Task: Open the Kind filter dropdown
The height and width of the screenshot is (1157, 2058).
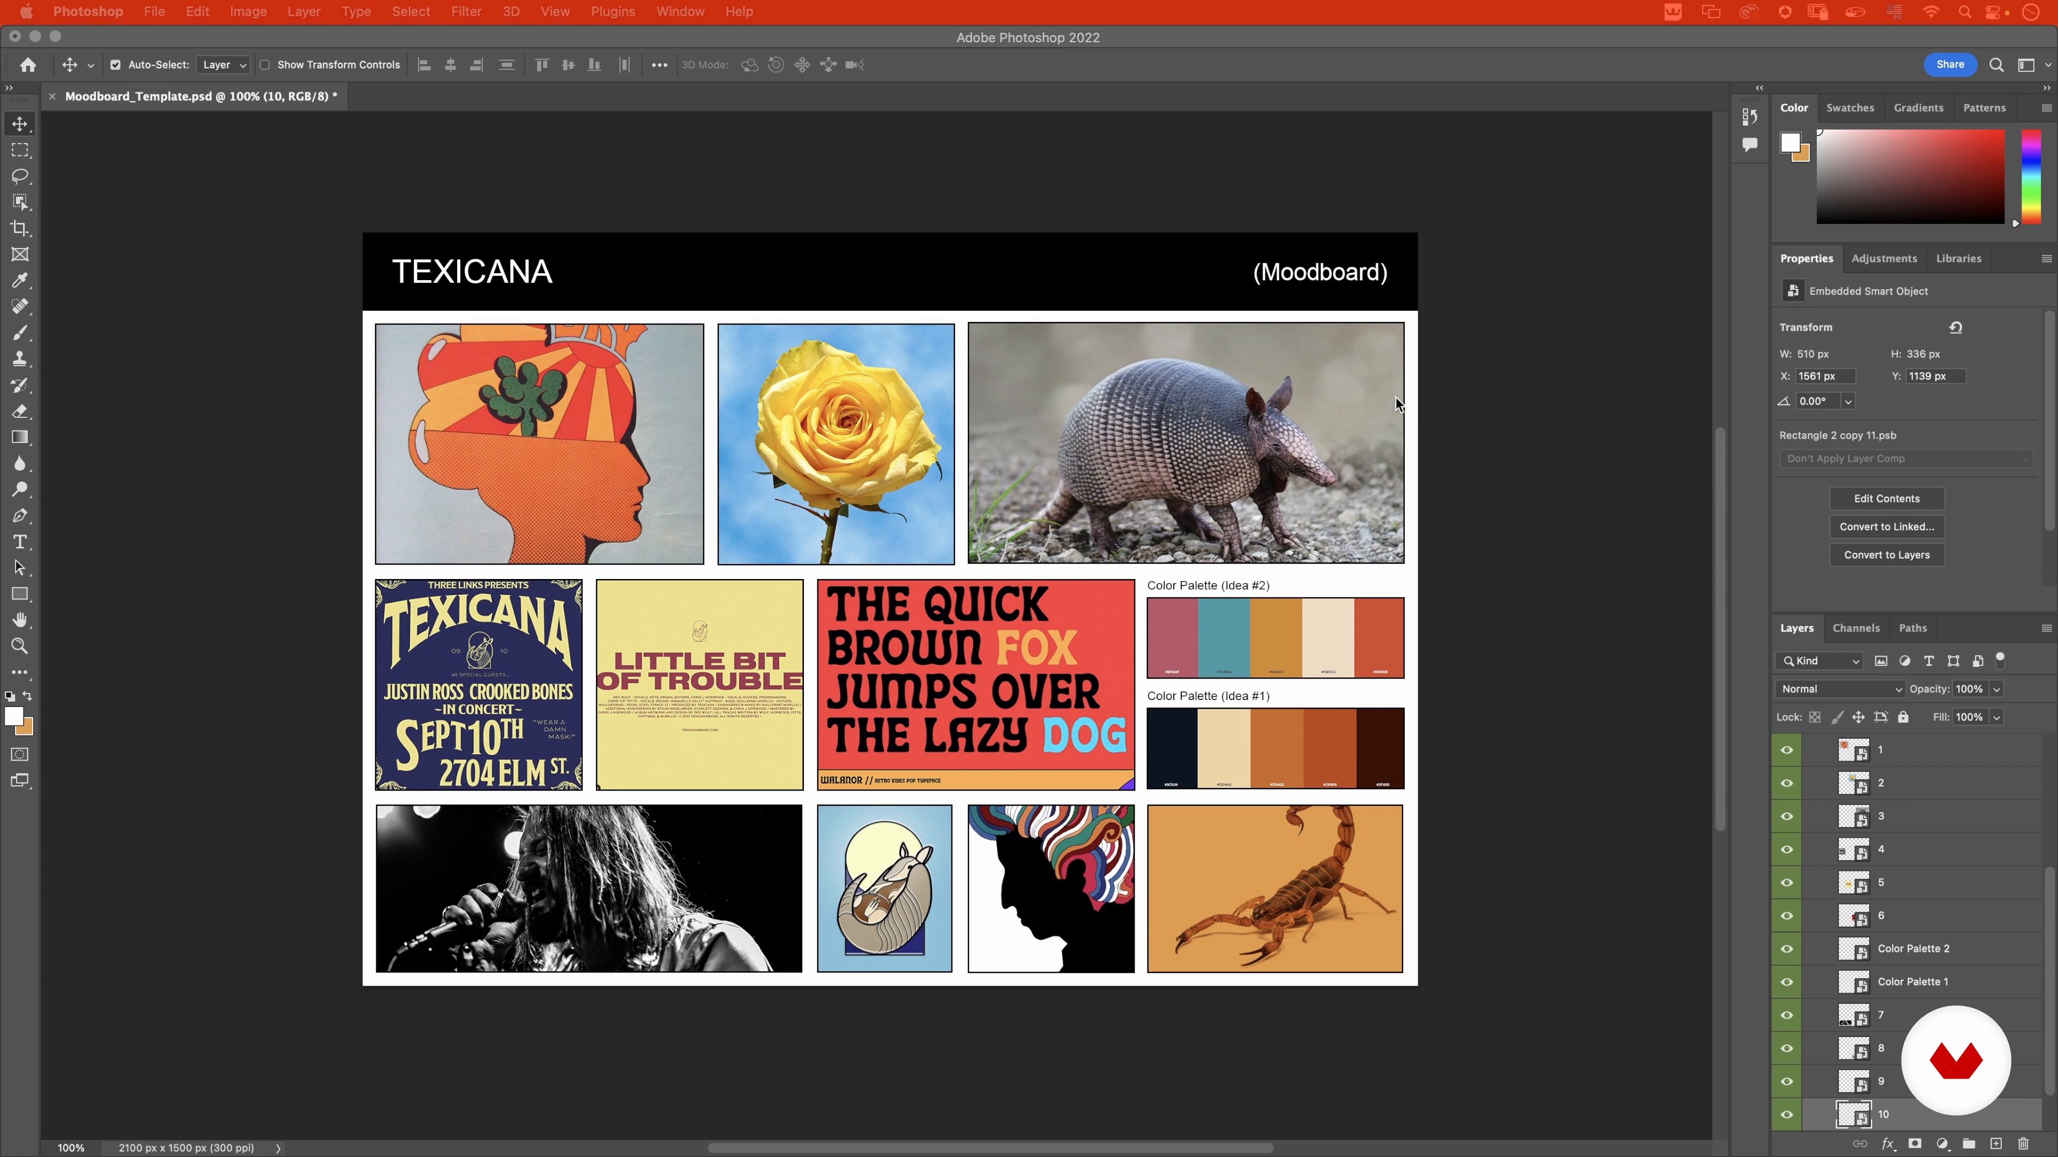Action: pos(1819,660)
